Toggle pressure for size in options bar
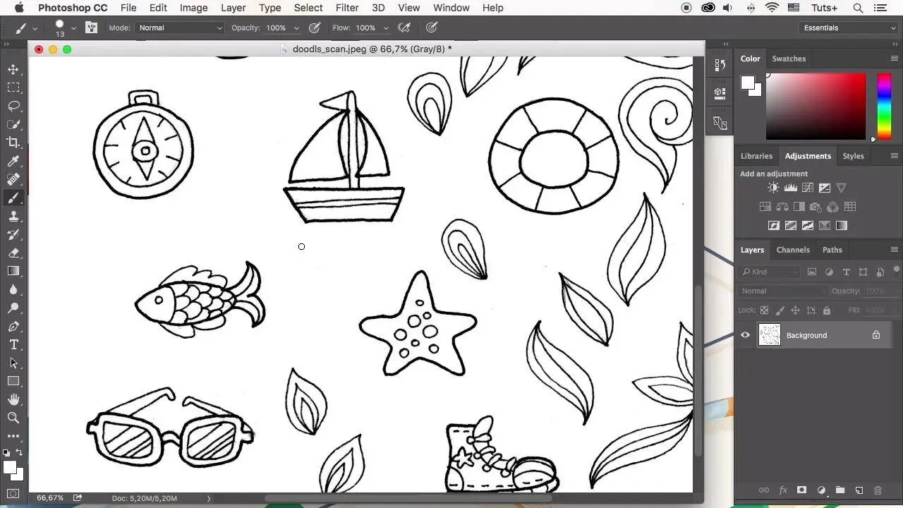903x508 pixels. coord(432,28)
